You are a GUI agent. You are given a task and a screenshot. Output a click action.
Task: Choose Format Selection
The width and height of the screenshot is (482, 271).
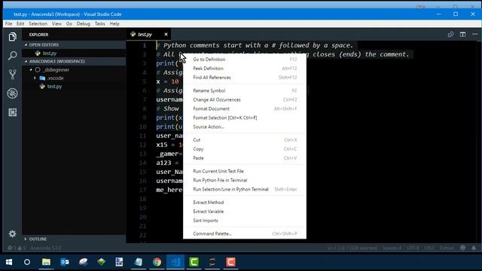245,117
